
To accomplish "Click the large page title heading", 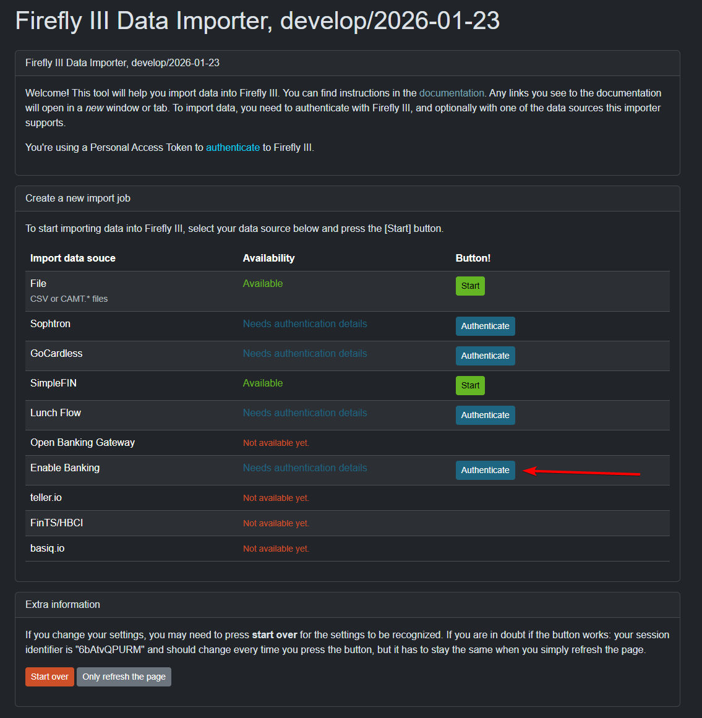I will [257, 21].
